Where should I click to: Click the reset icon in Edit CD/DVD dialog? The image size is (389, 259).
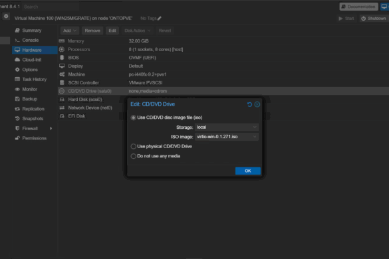click(x=249, y=104)
